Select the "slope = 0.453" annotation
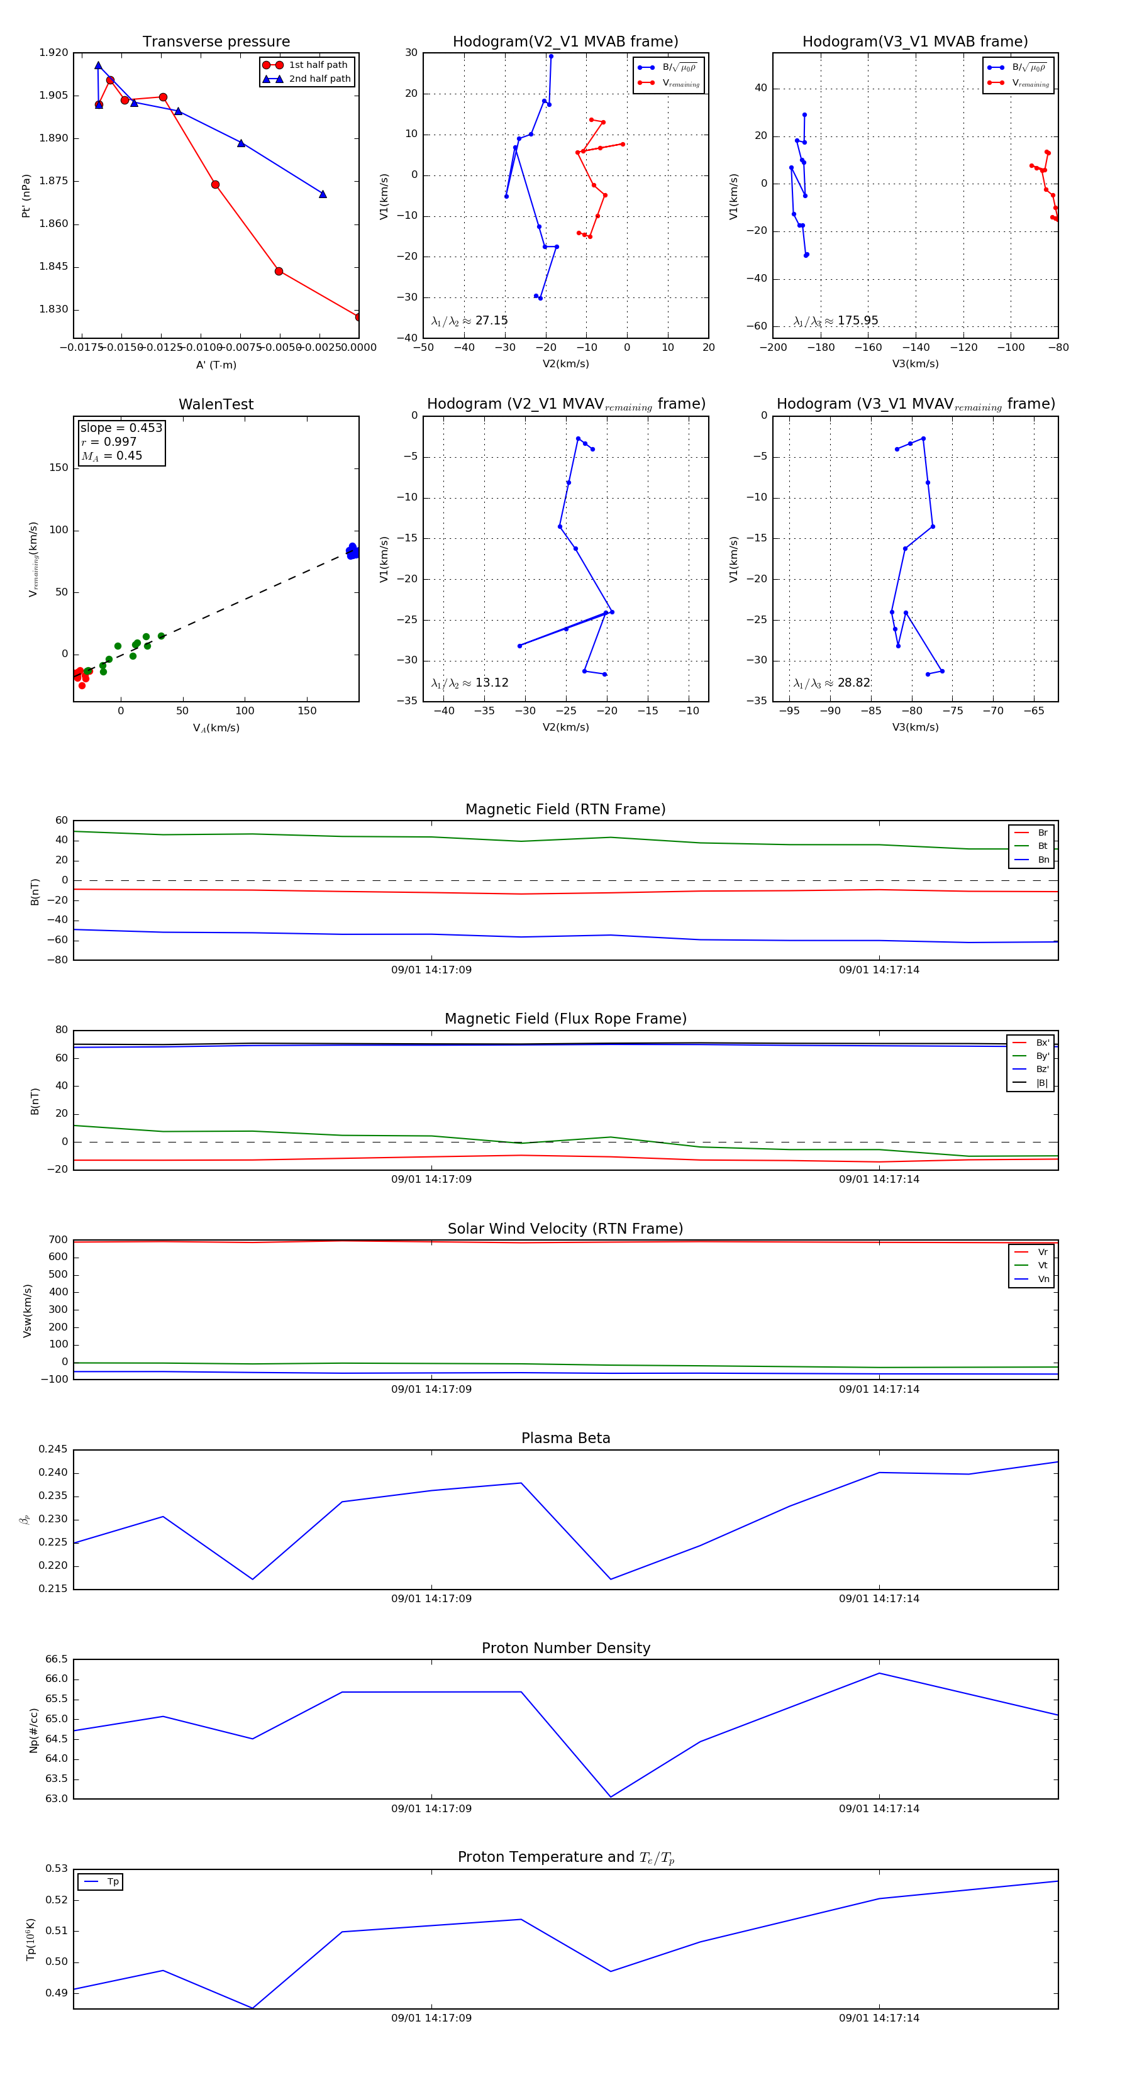1132x2075 pixels. pos(121,428)
